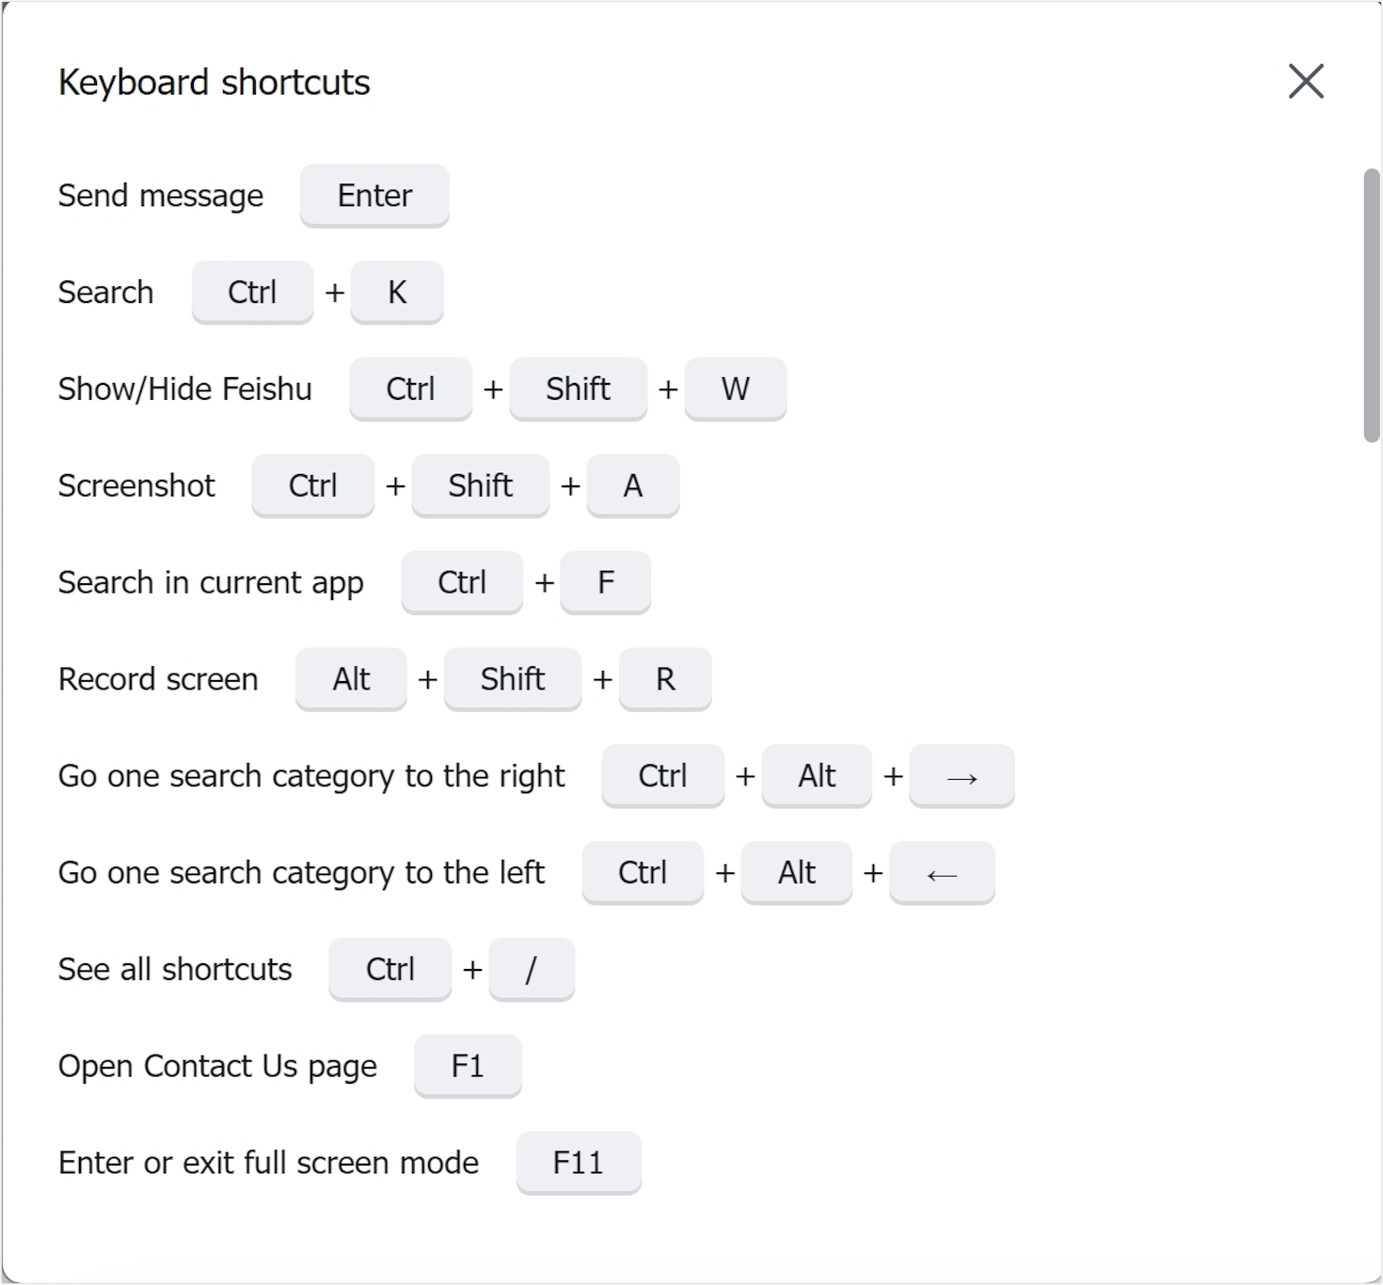Click the F11 keycap for full screen mode
The width and height of the screenshot is (1383, 1285).
coord(578,1163)
